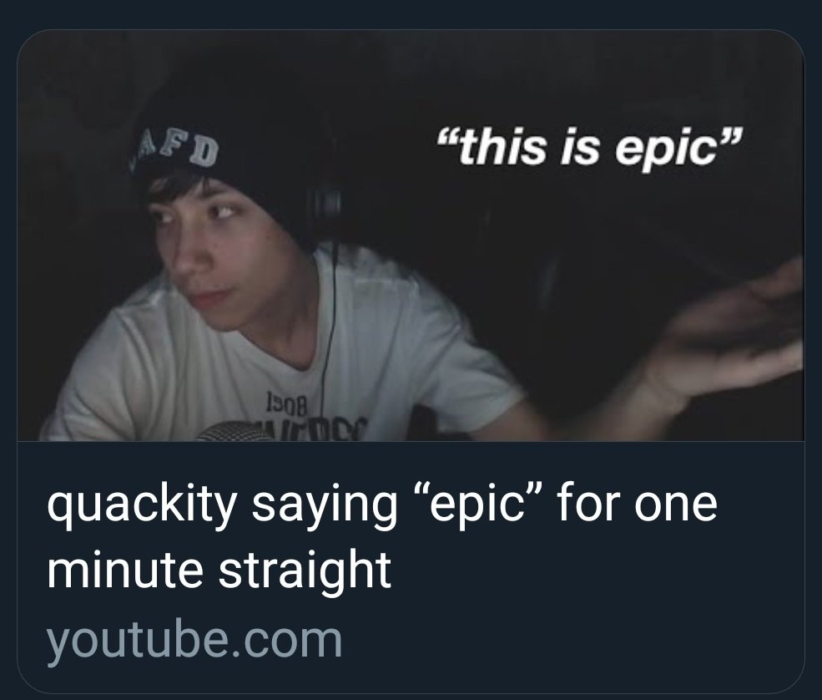Viewport: 822px width, 700px height.
Task: Open the youtube.com domain link
Action: [x=194, y=640]
